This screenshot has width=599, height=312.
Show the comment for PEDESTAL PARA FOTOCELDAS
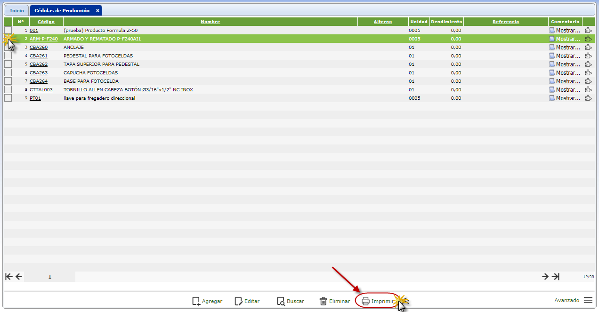[565, 56]
